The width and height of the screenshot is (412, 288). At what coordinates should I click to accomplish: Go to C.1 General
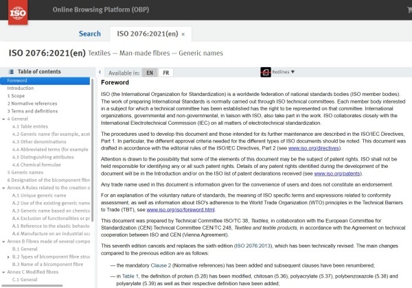point(25,280)
